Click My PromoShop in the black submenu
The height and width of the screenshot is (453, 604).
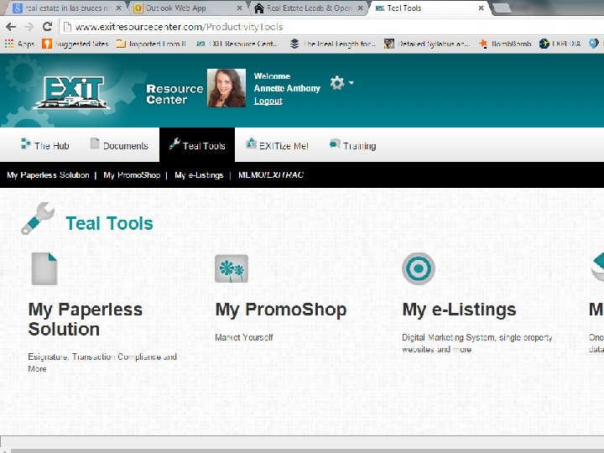tap(132, 174)
